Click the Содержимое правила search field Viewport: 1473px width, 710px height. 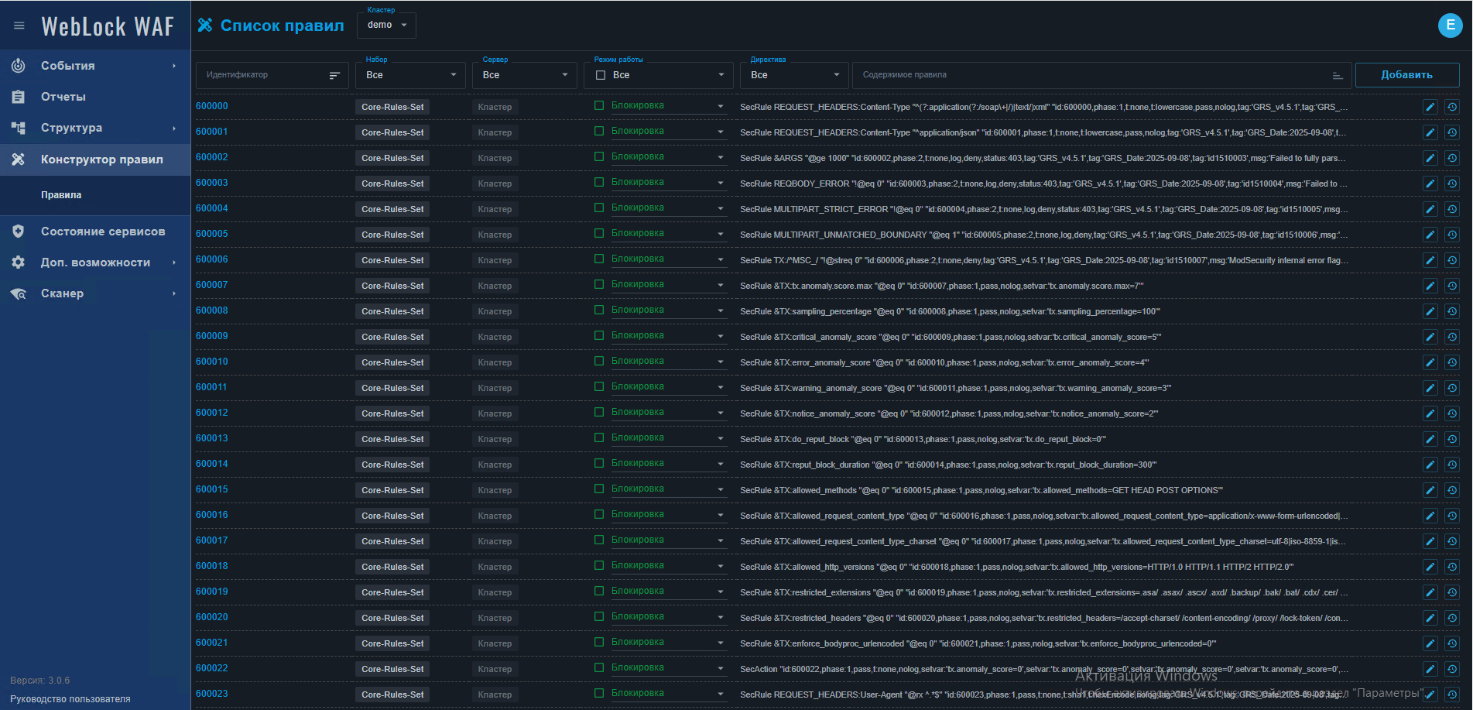1091,75
